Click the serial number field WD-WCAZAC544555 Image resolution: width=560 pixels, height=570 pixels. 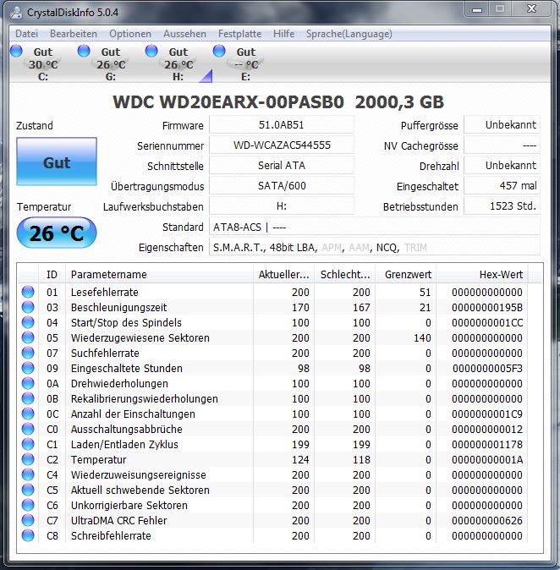282,145
